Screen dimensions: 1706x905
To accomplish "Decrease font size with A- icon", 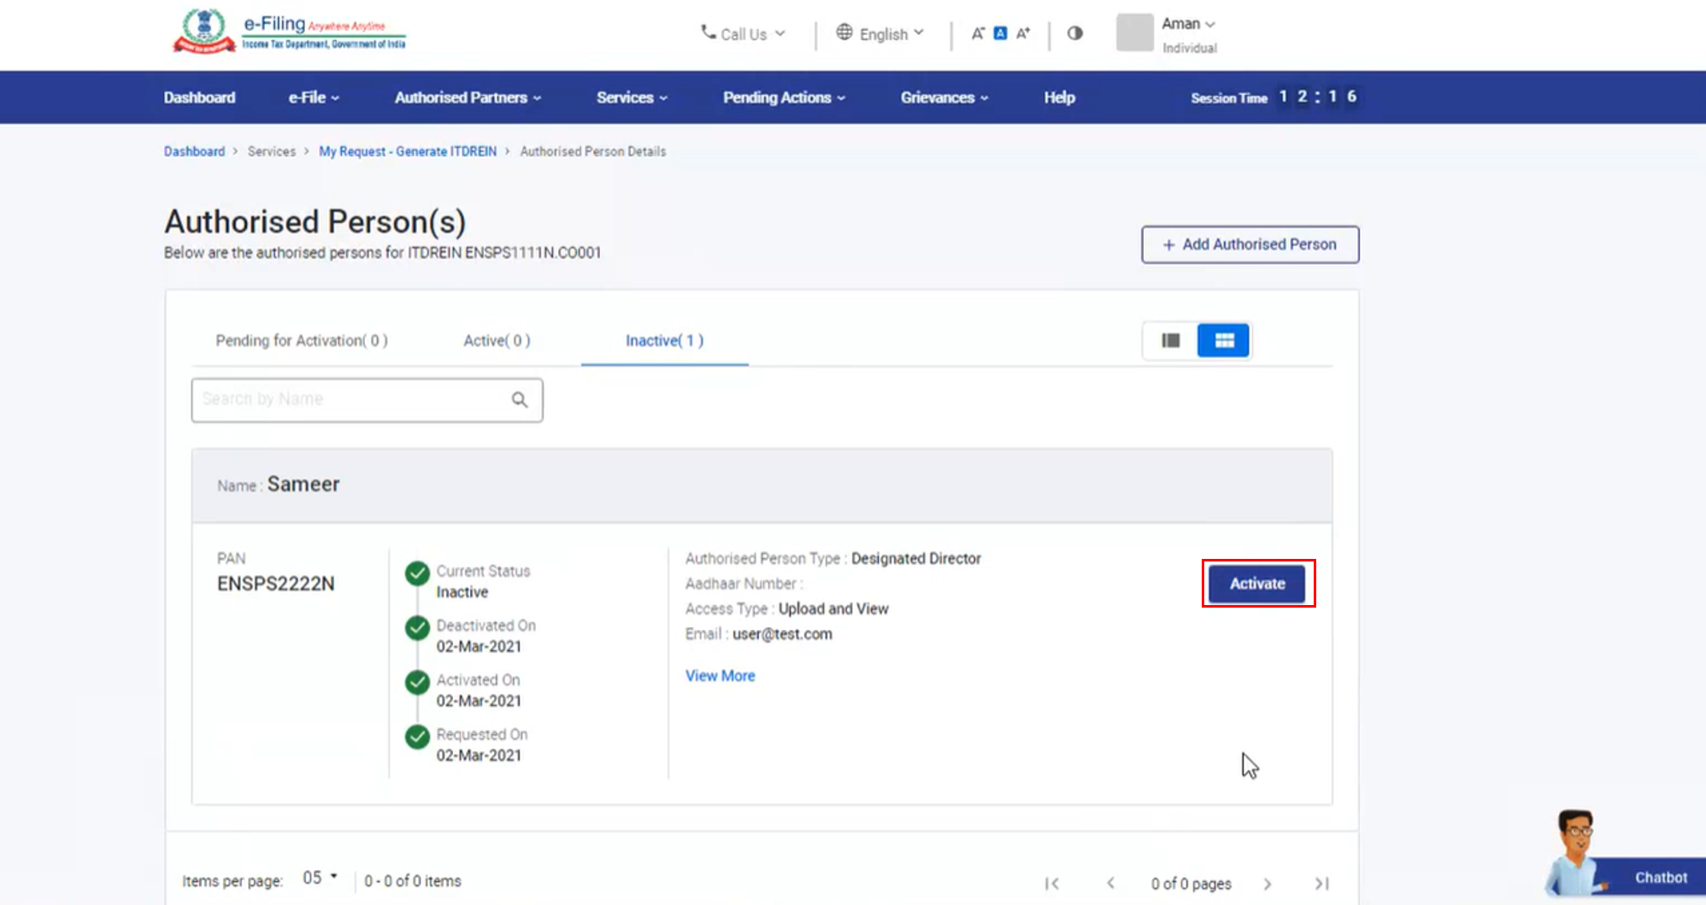I will (978, 33).
